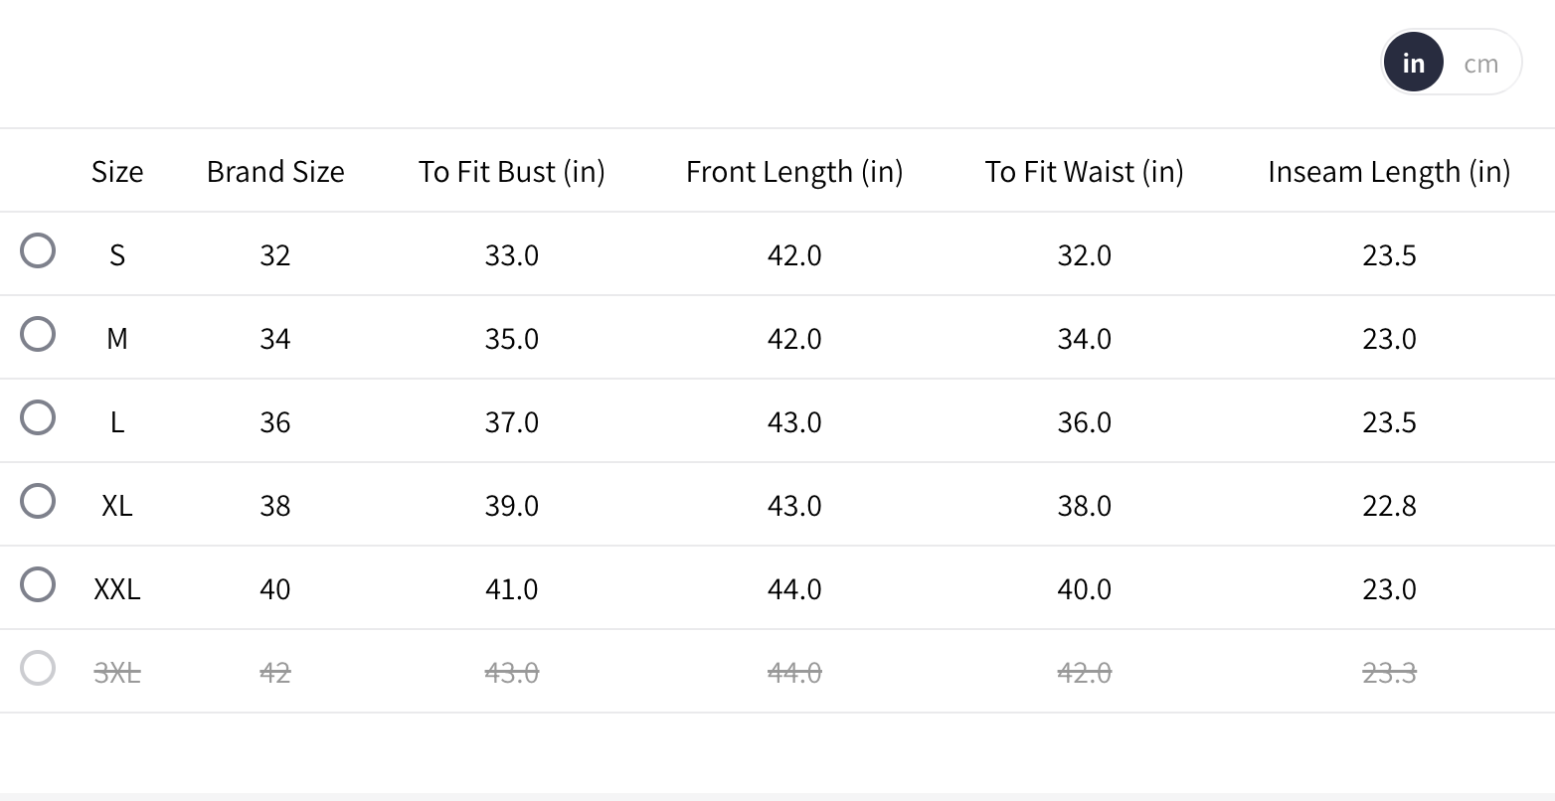Click the Size column header
1555x801 pixels.
tap(117, 172)
